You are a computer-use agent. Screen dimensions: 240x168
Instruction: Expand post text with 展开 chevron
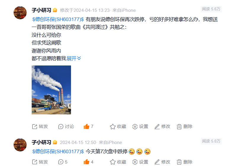74,58
